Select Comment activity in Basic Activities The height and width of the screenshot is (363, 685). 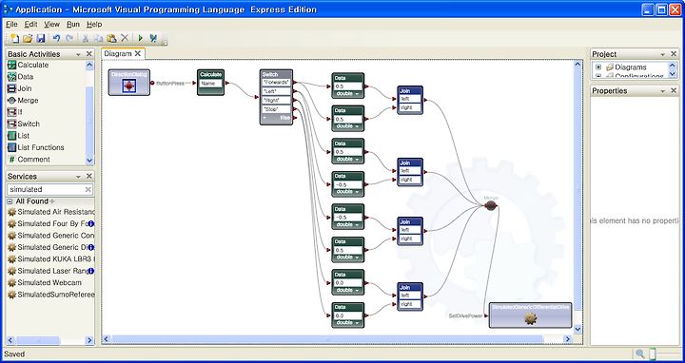(x=29, y=160)
